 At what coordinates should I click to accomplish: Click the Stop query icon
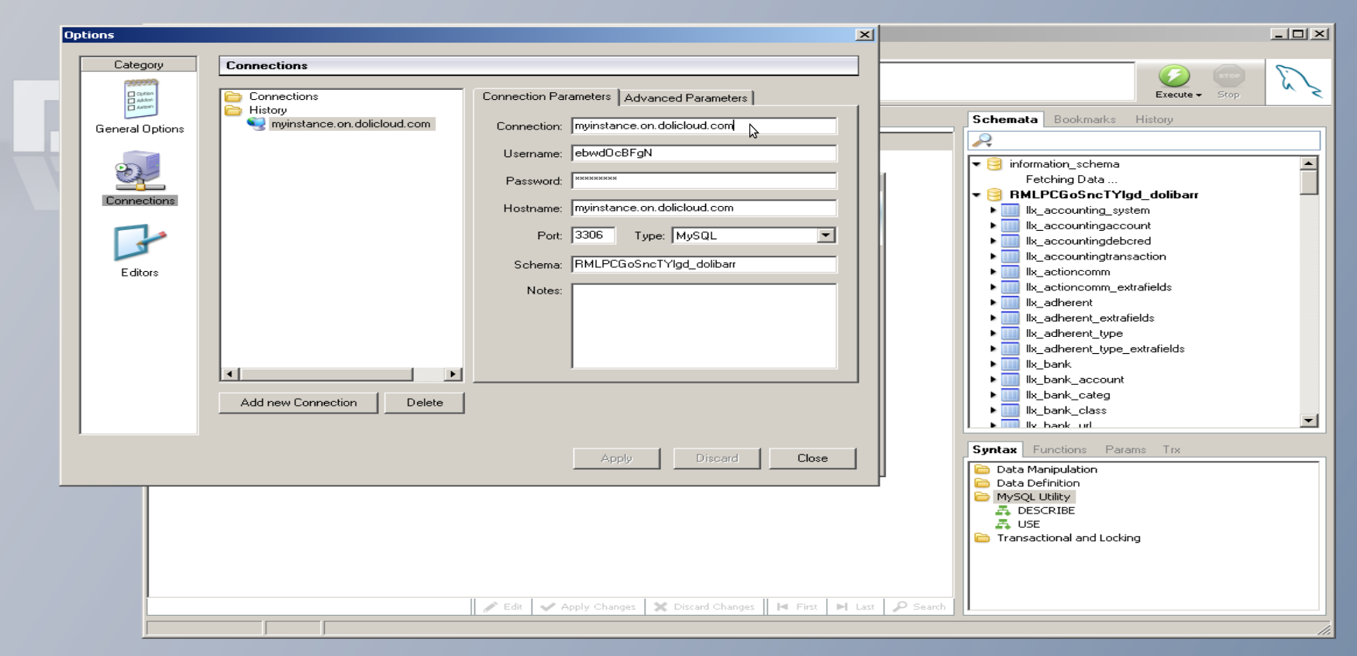(x=1228, y=77)
